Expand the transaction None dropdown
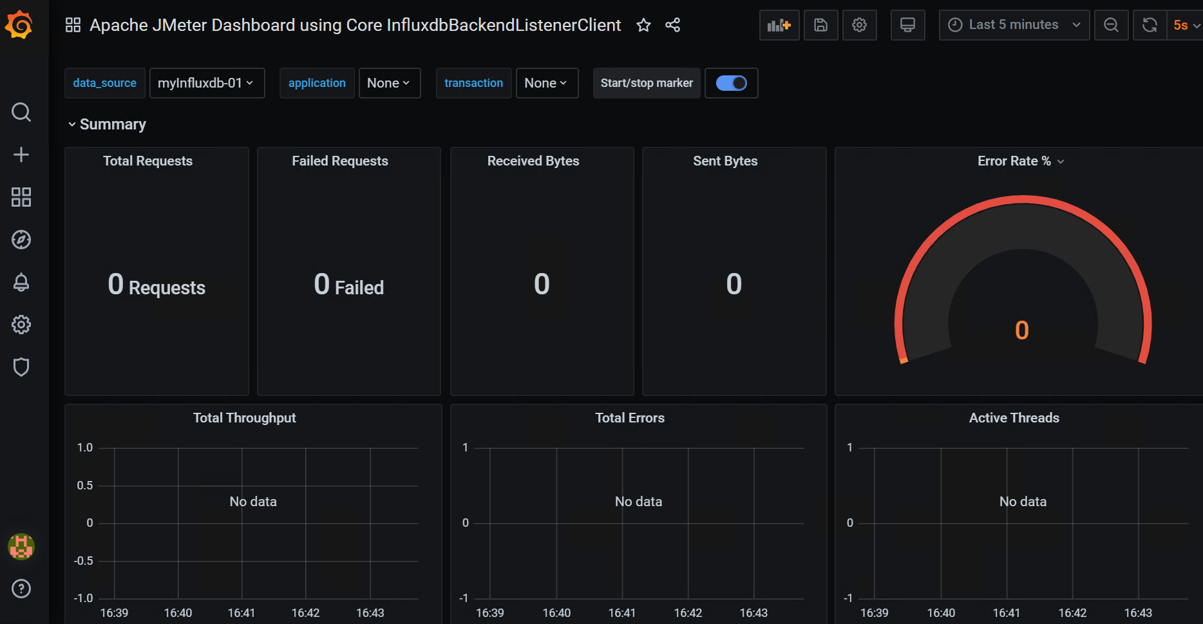This screenshot has width=1203, height=624. pos(546,83)
